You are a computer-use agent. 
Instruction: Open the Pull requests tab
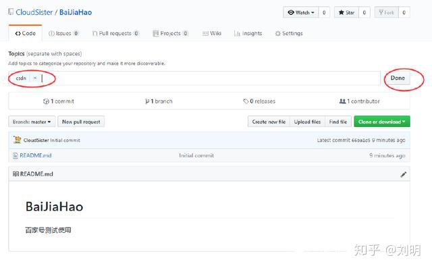(115, 33)
